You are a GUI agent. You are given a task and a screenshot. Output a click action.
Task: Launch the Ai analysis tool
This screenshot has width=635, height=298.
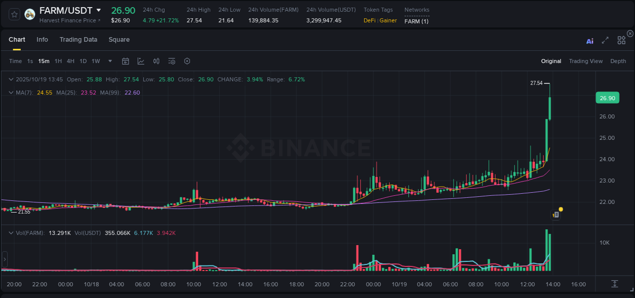[x=590, y=40]
